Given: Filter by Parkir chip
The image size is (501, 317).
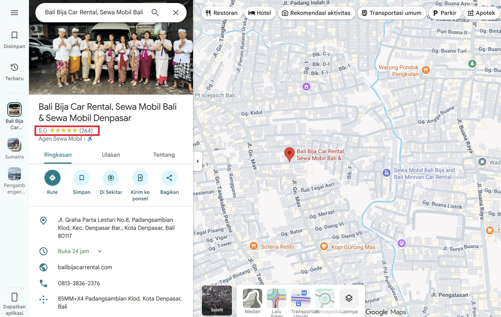Looking at the screenshot, I should 445,13.
